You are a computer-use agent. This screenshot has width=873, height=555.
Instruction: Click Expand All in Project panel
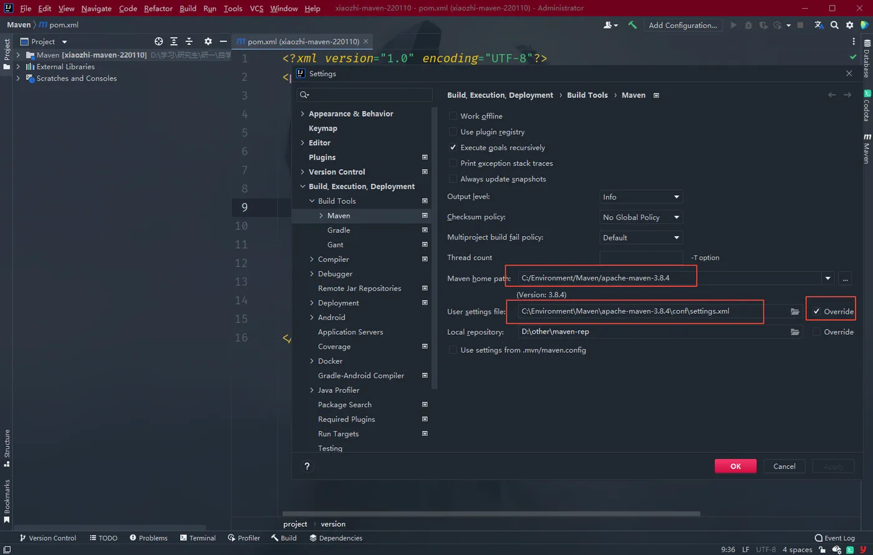[174, 41]
